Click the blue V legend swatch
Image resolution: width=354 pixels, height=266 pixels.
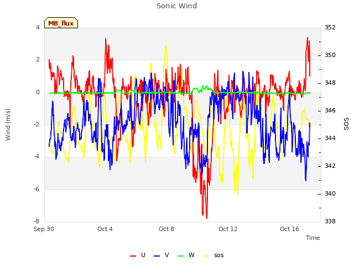(157, 256)
